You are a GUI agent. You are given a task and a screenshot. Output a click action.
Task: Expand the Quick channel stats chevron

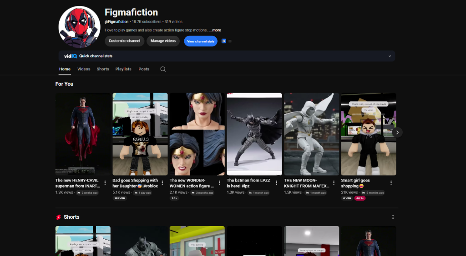(390, 56)
